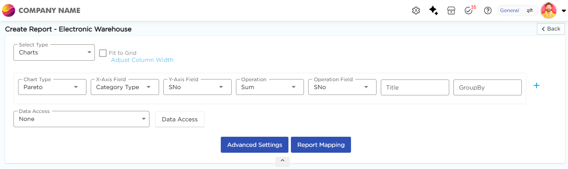Collapse the panel with bottom chevron

pos(283,161)
